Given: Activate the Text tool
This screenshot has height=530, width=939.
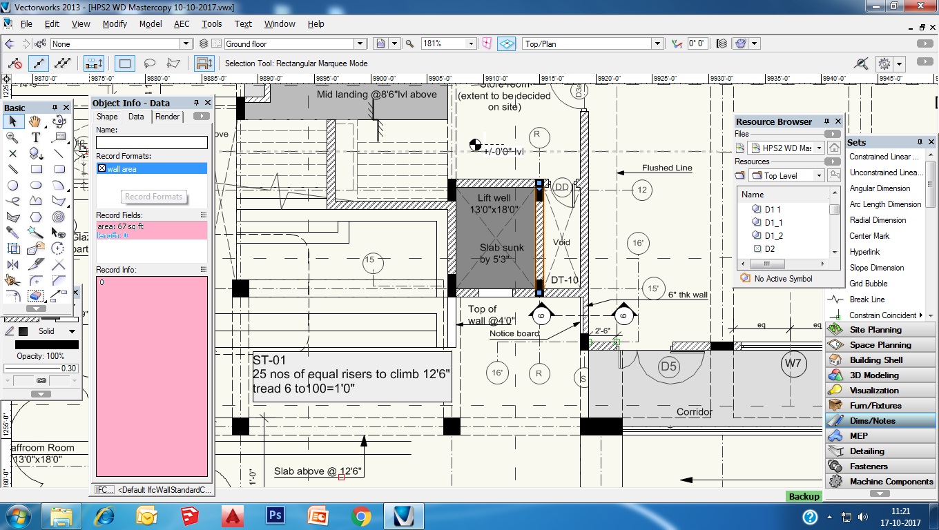Looking at the screenshot, I should (35, 137).
